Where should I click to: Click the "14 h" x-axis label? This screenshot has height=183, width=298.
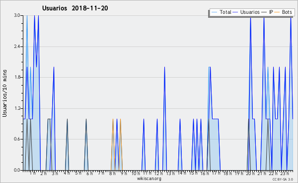click(x=182, y=173)
